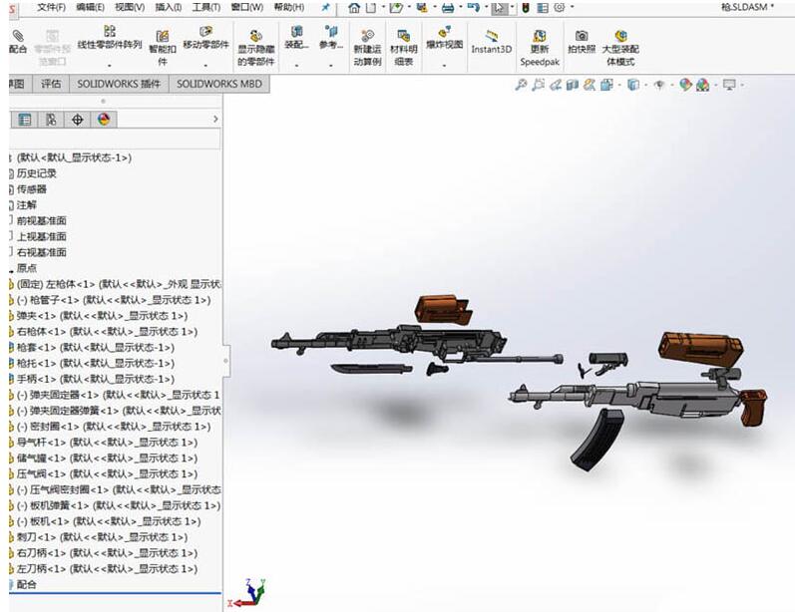Switch to SOLIDWORKS MBD tab
Image resolution: width=795 pixels, height=612 pixels.
219,84
